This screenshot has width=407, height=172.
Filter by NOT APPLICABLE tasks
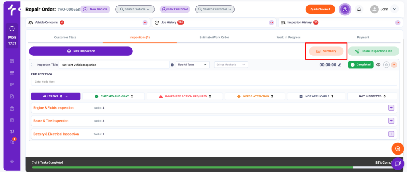(x=316, y=96)
